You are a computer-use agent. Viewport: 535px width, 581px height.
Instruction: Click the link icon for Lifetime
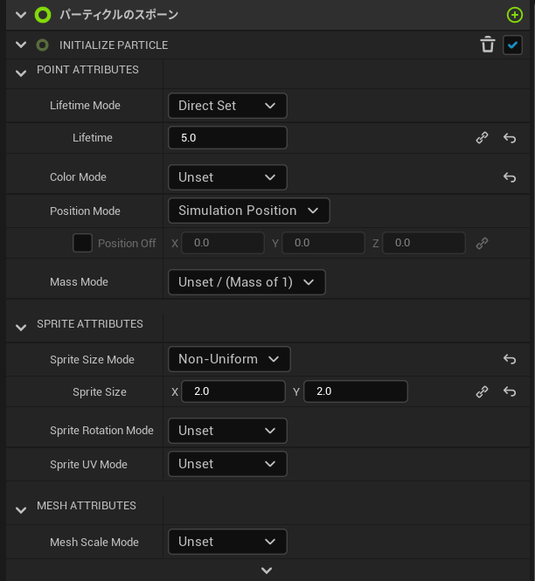click(482, 138)
